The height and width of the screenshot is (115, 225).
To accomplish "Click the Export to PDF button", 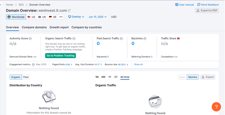I will [207, 10].
